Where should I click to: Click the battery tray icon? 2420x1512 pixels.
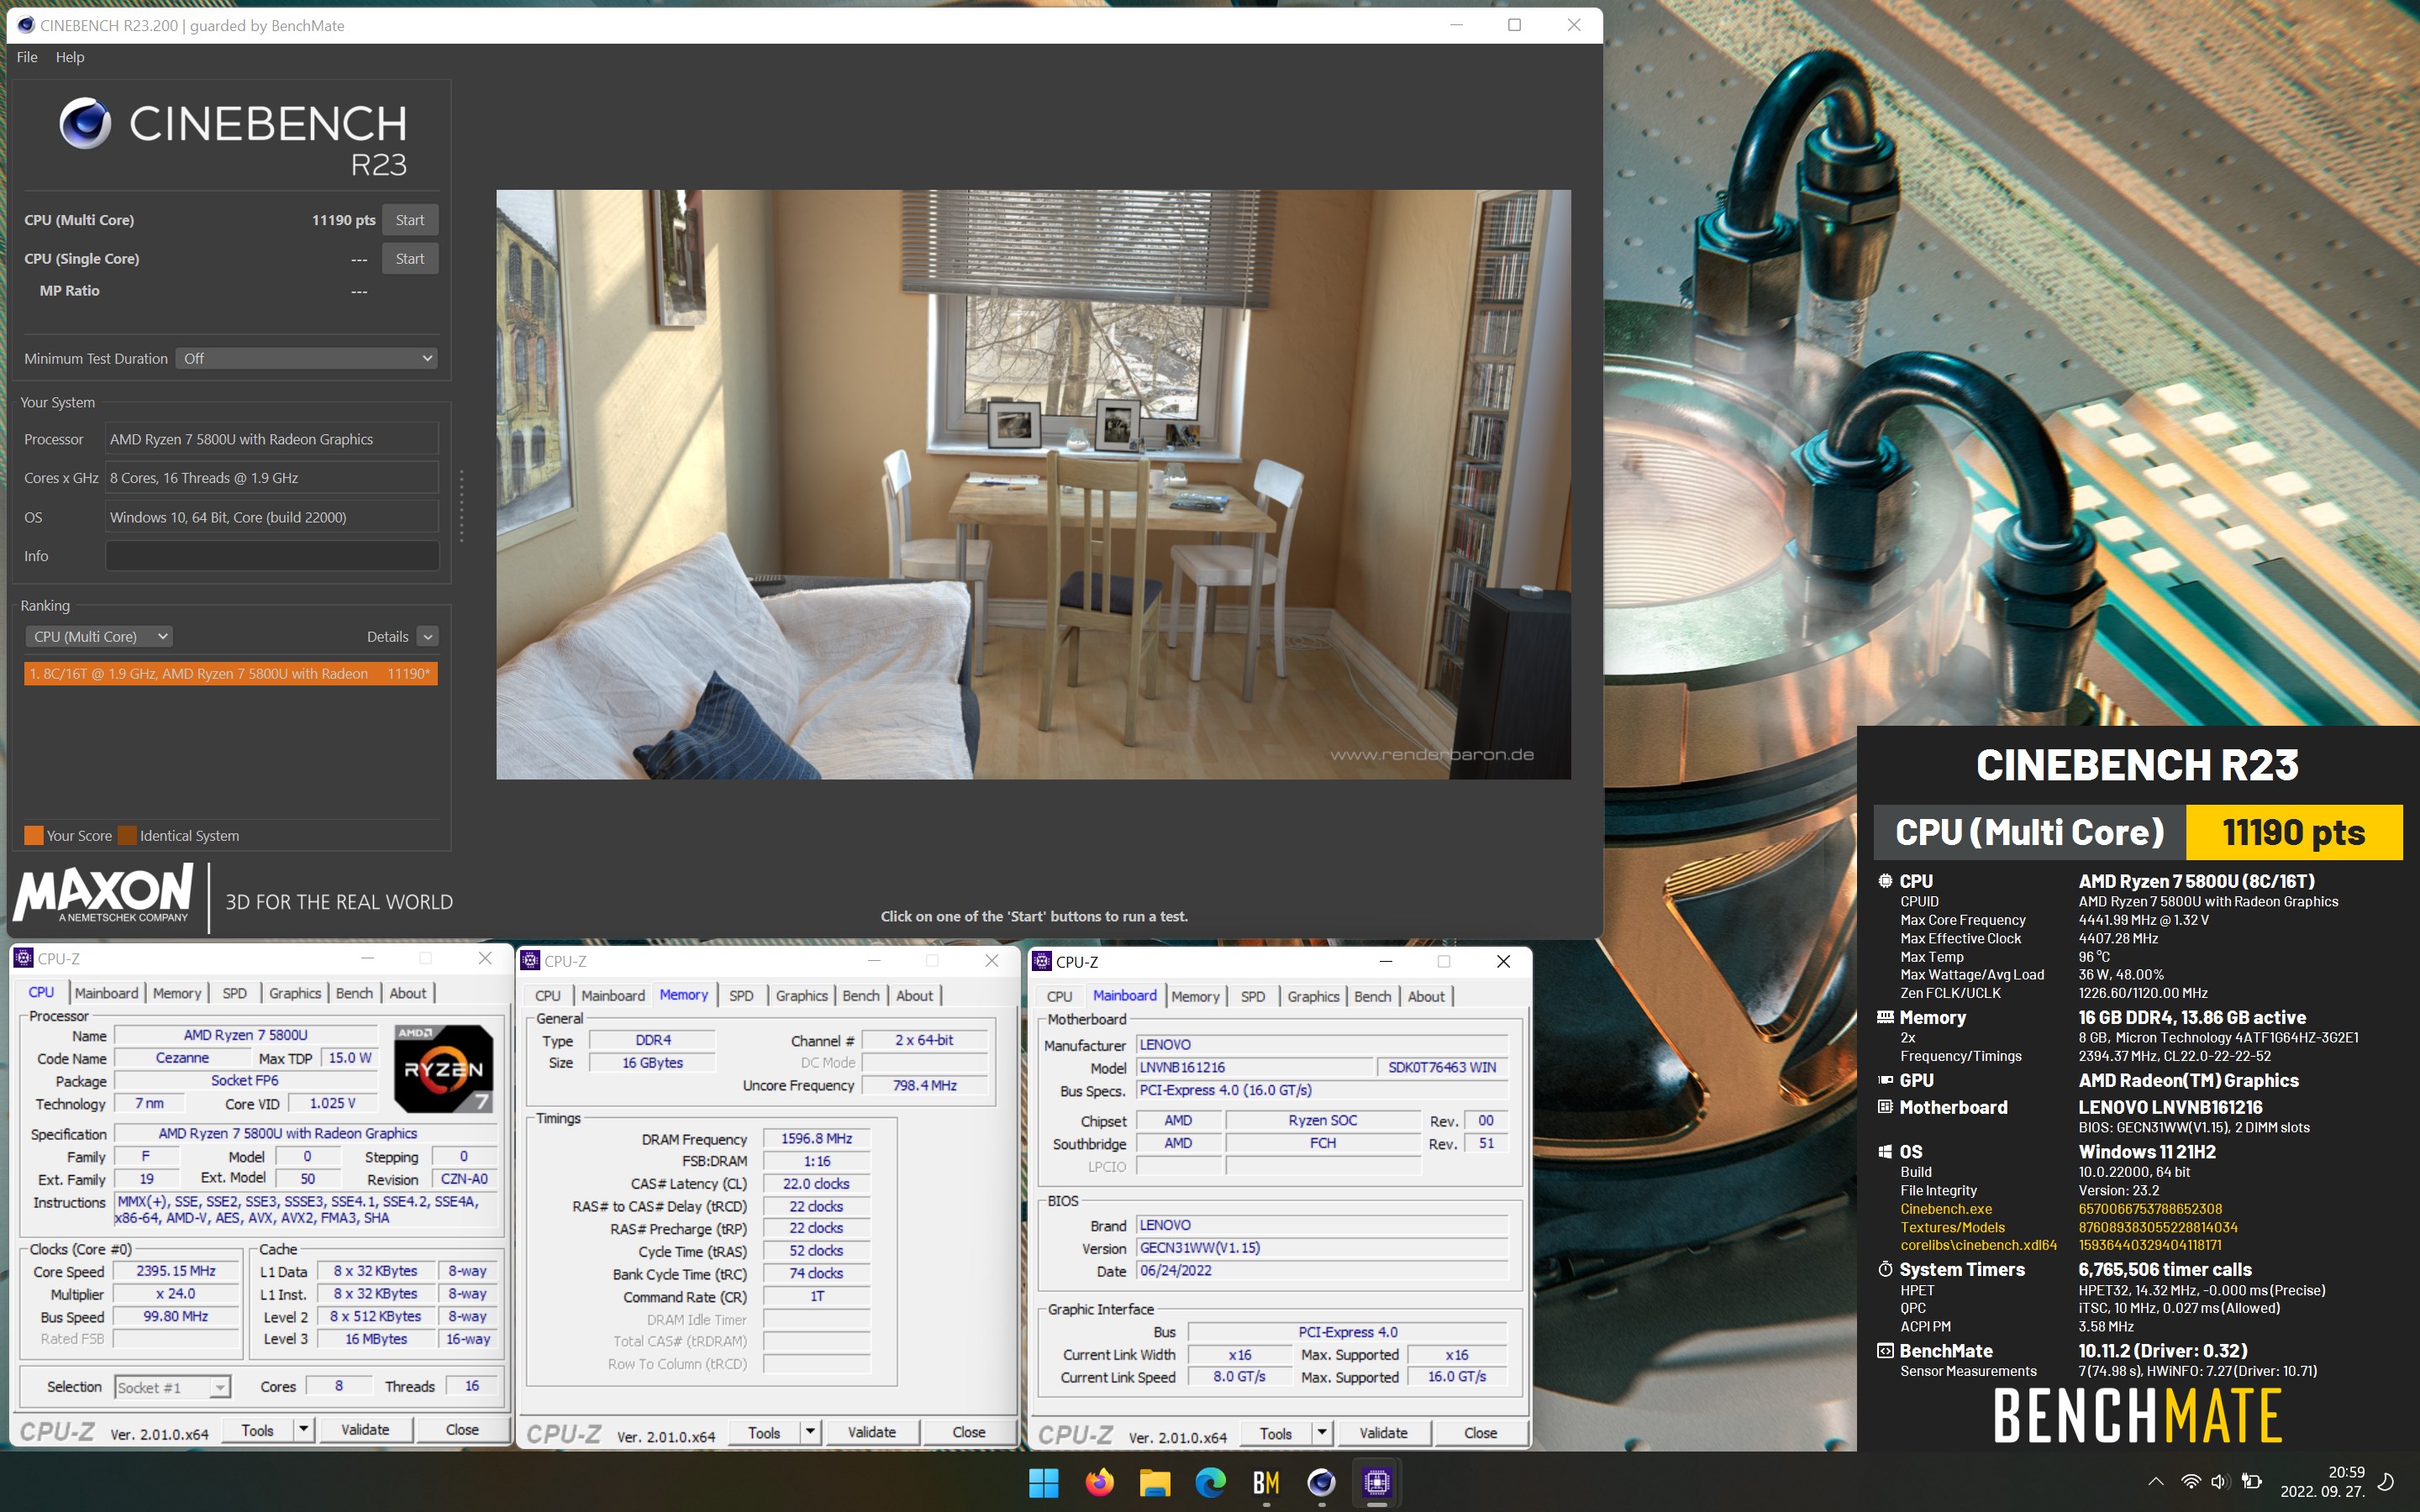[2251, 1481]
